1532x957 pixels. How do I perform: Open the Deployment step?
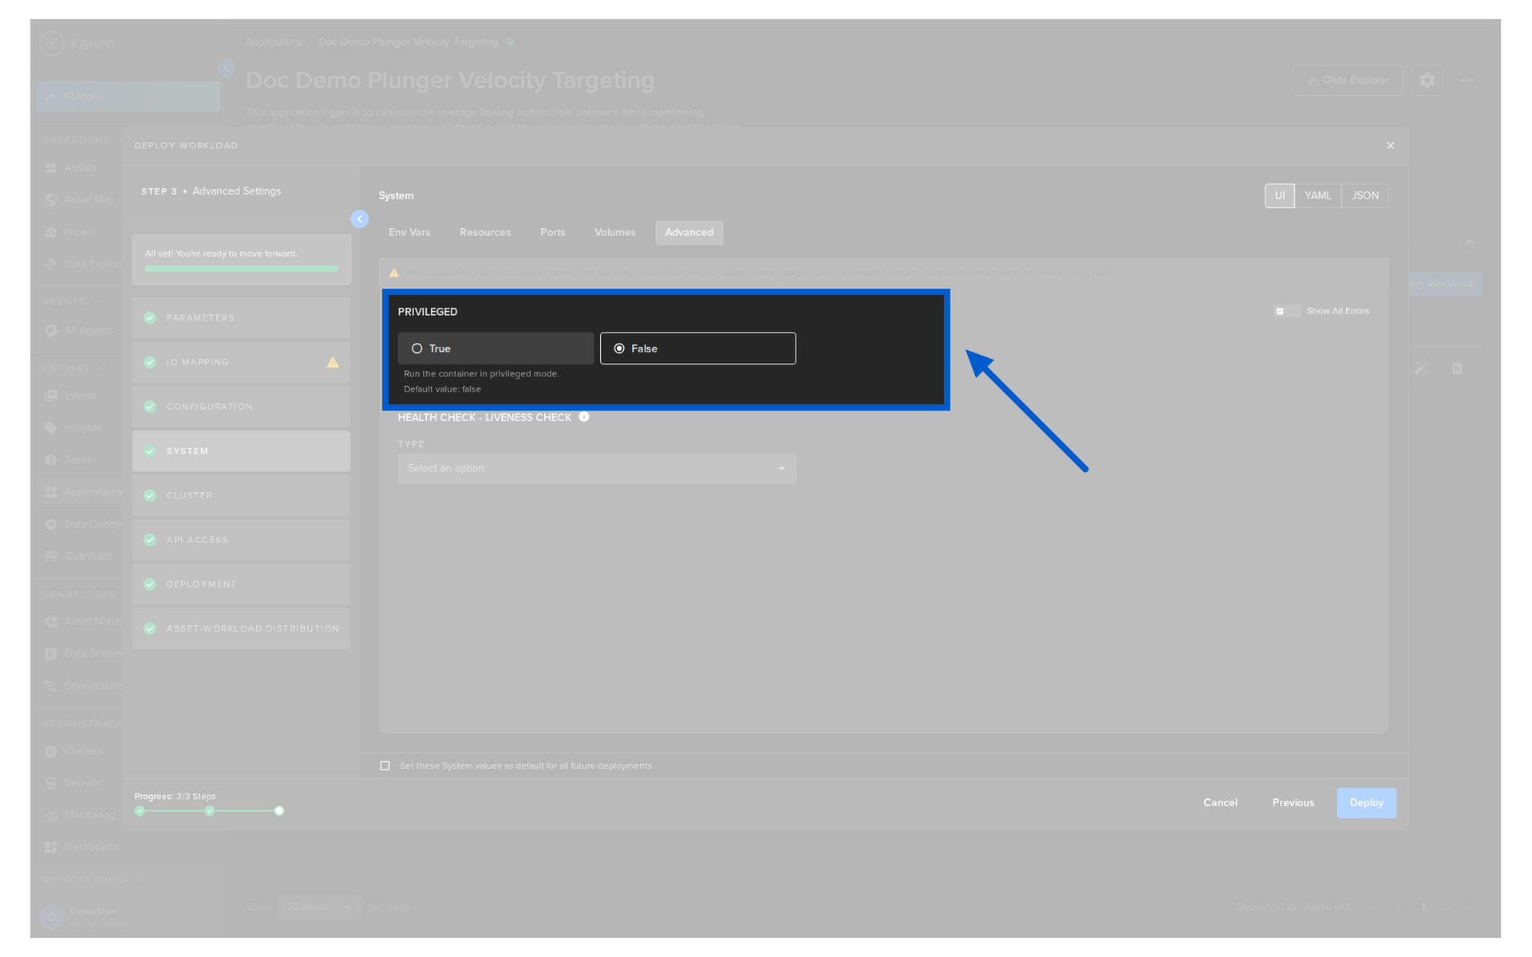[x=241, y=584]
